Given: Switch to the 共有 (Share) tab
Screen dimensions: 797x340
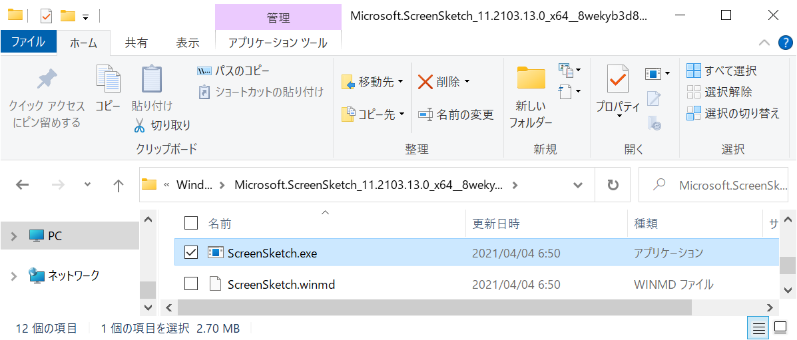Looking at the screenshot, I should point(136,43).
